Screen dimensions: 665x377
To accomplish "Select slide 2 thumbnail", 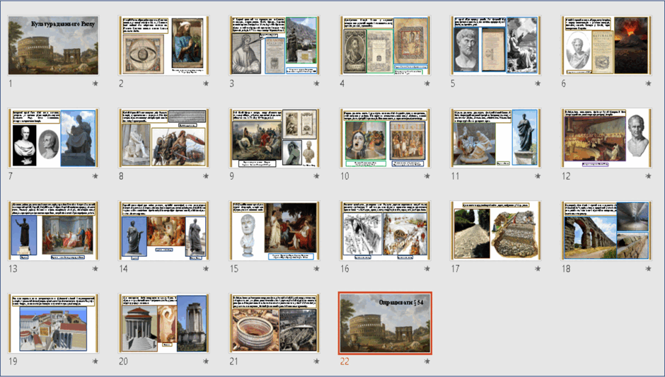I will tap(163, 46).
